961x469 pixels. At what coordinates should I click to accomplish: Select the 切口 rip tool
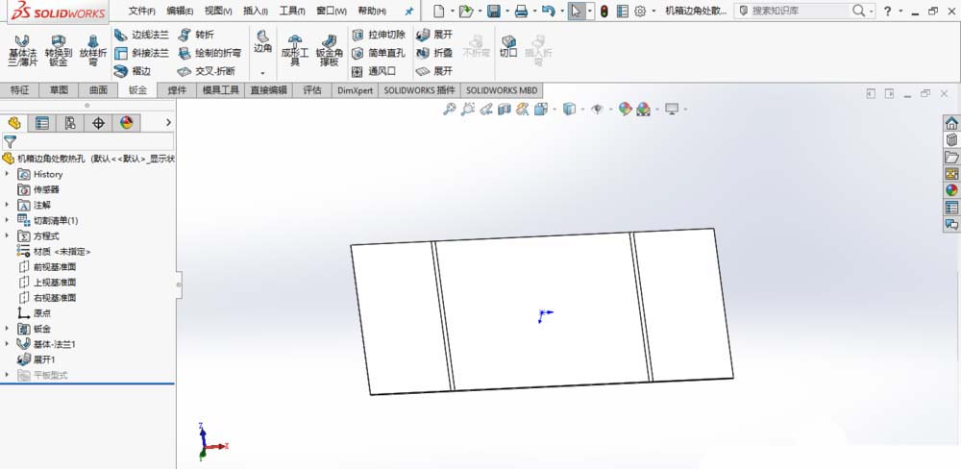click(508, 46)
